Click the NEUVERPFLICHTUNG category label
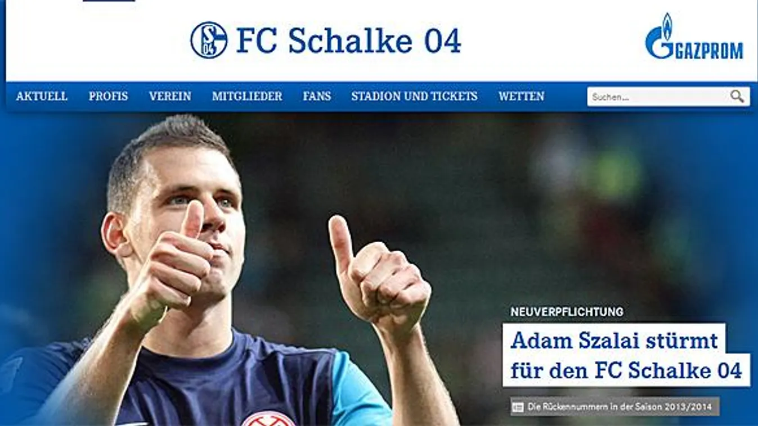The image size is (758, 426). pos(567,311)
